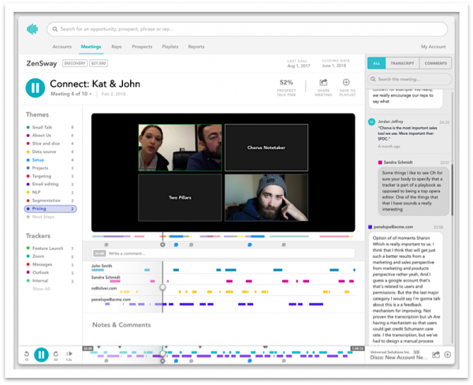Open the Prospects navigation tab
The height and width of the screenshot is (385, 473).
(142, 47)
